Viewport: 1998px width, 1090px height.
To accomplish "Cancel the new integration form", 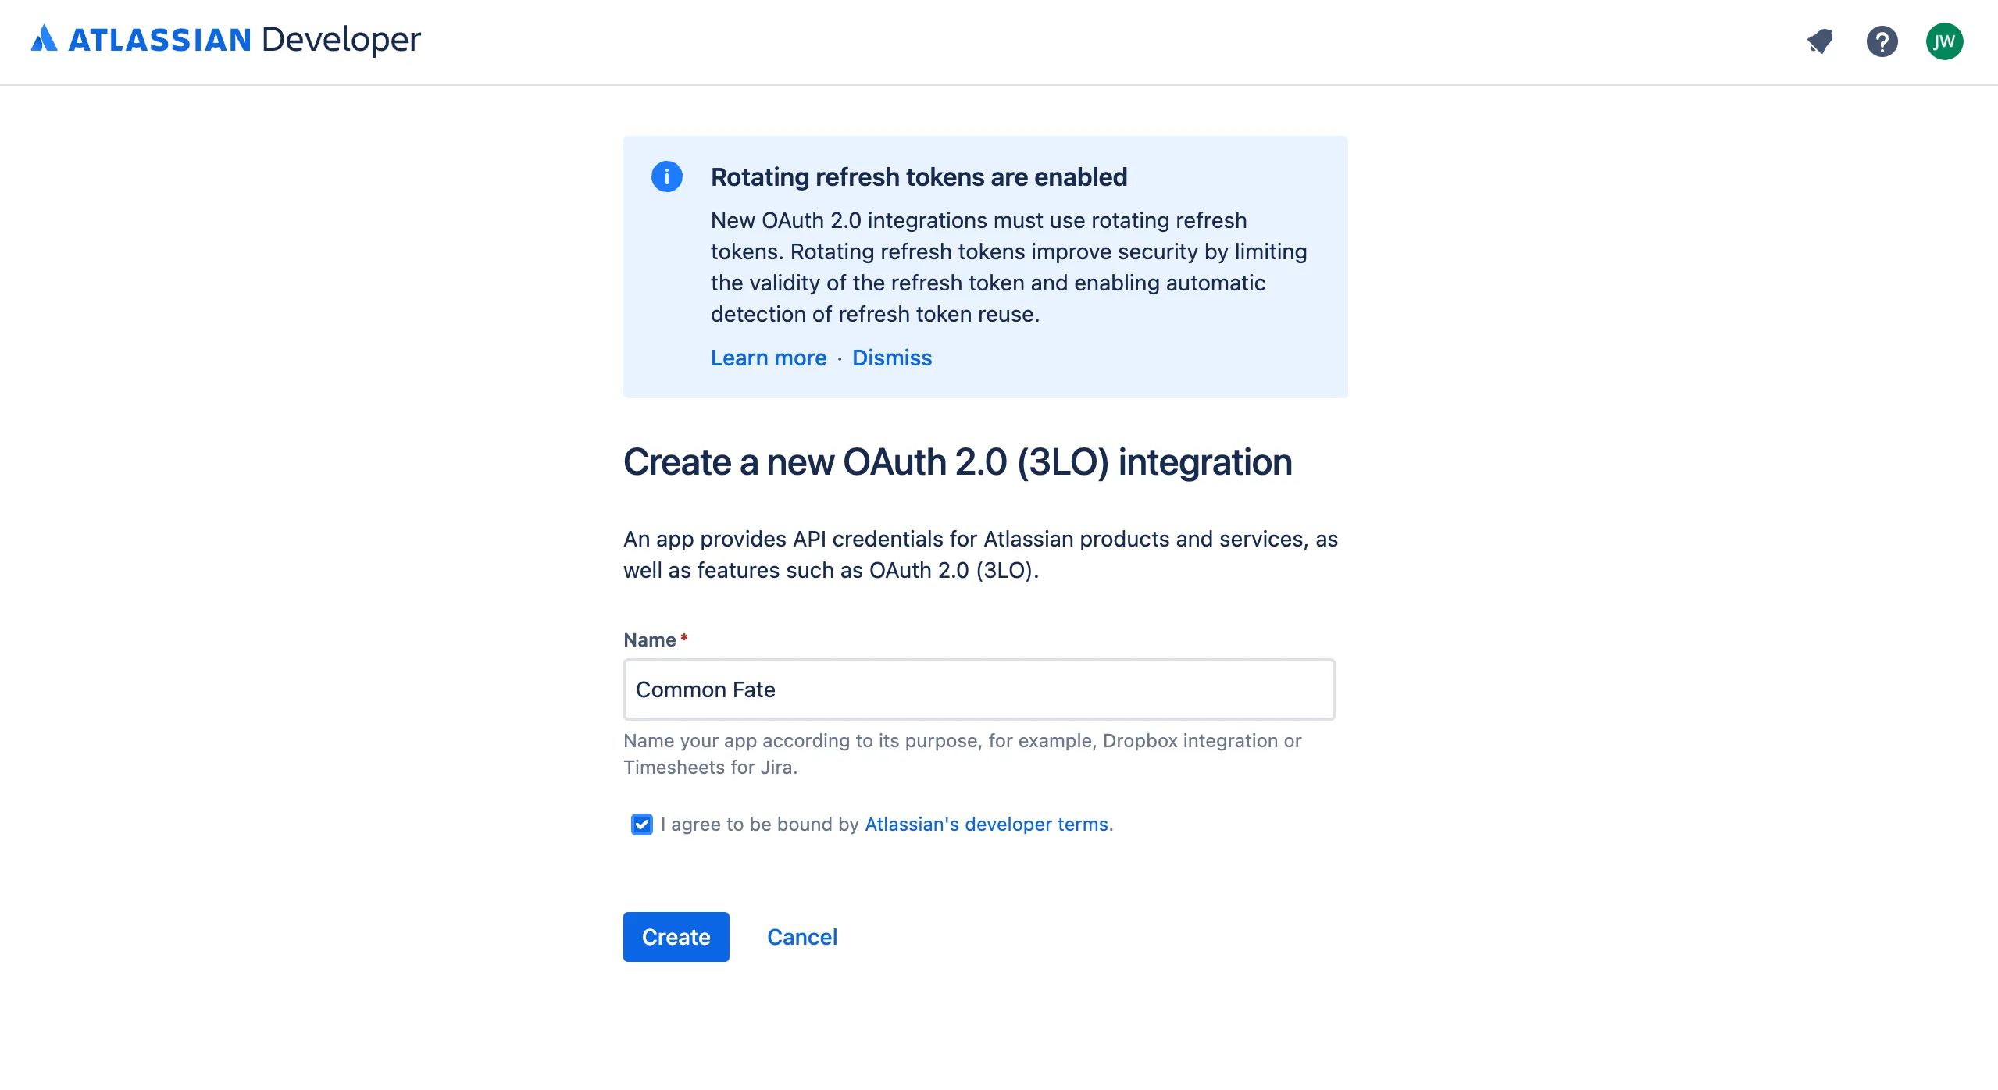I will point(802,937).
